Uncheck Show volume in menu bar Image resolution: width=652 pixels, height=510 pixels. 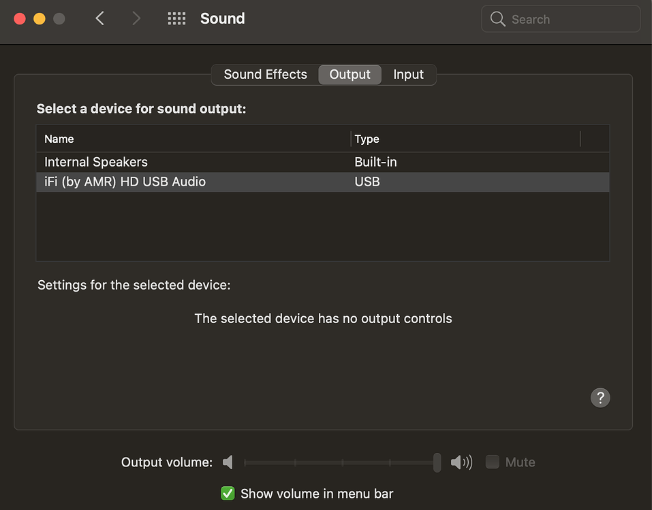(227, 493)
